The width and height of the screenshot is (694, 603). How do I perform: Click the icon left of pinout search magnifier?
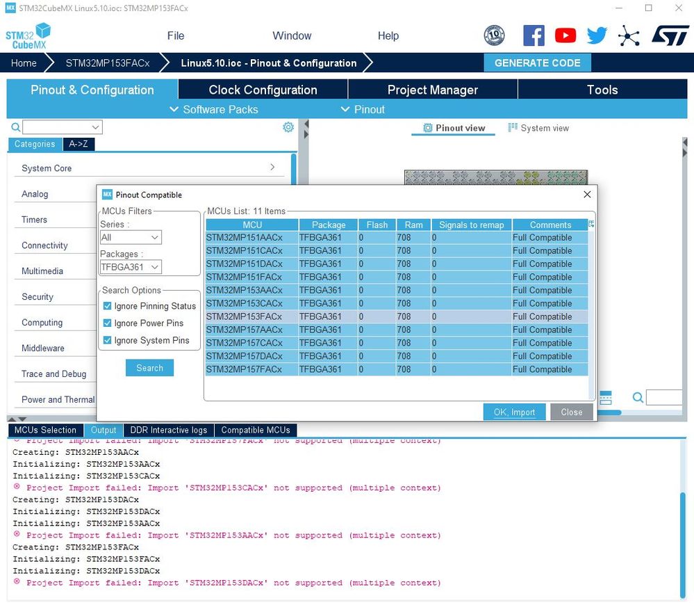coord(606,397)
